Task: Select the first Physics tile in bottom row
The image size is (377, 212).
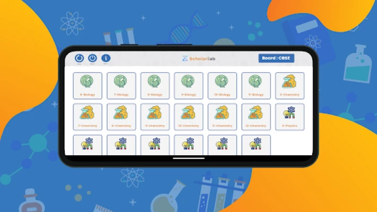Action: pyautogui.click(x=87, y=145)
